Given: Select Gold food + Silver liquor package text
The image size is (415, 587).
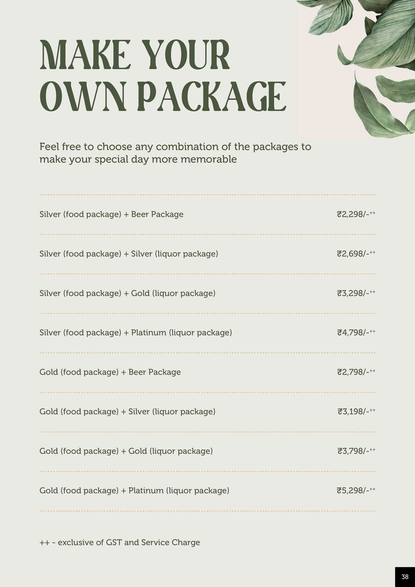Looking at the screenshot, I should (127, 412).
